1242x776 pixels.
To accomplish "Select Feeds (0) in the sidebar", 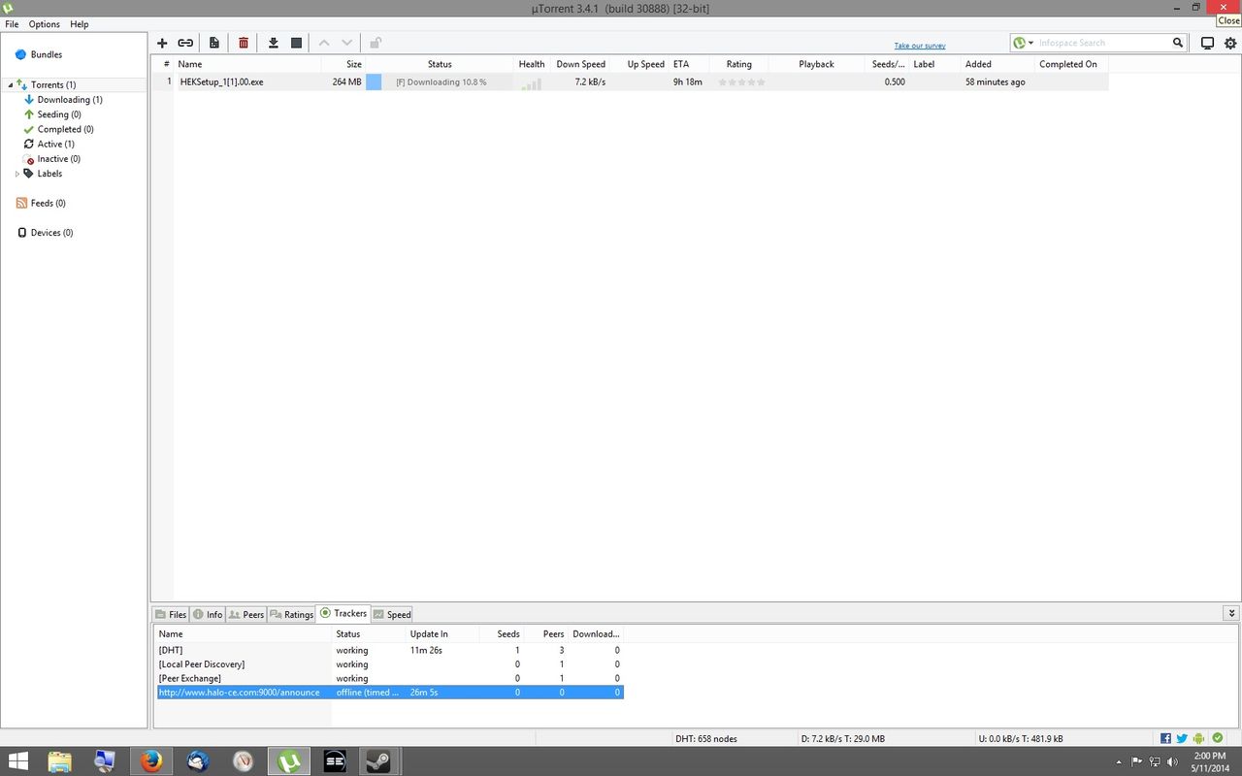I will click(x=48, y=204).
